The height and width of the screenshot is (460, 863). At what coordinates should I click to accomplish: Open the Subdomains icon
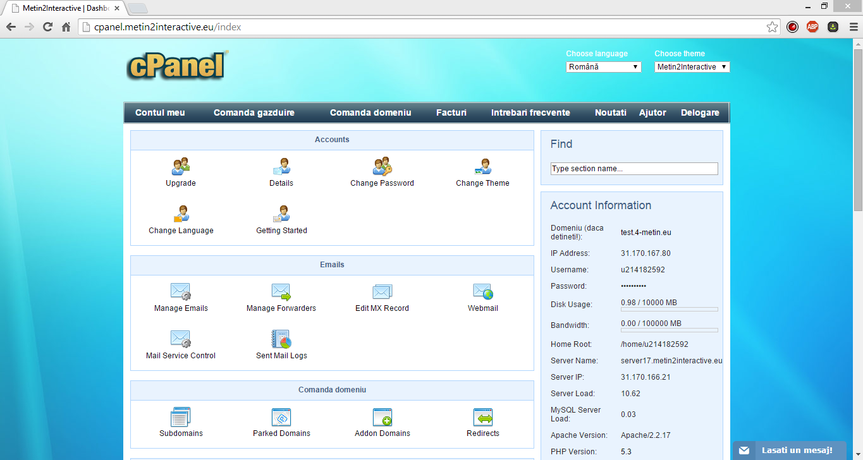click(x=181, y=417)
